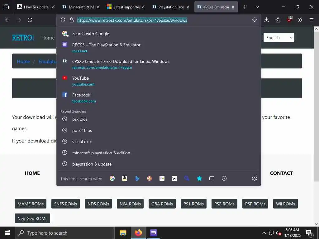The height and width of the screenshot is (239, 319).
Task: Select recent search pcsx2 bios
Action: click(159, 130)
